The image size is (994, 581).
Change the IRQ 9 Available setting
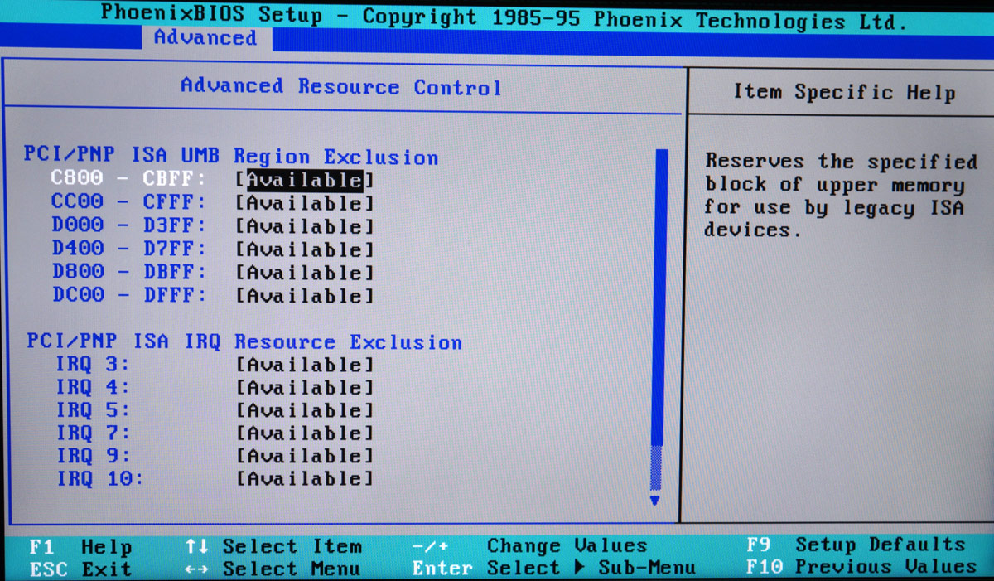click(304, 456)
